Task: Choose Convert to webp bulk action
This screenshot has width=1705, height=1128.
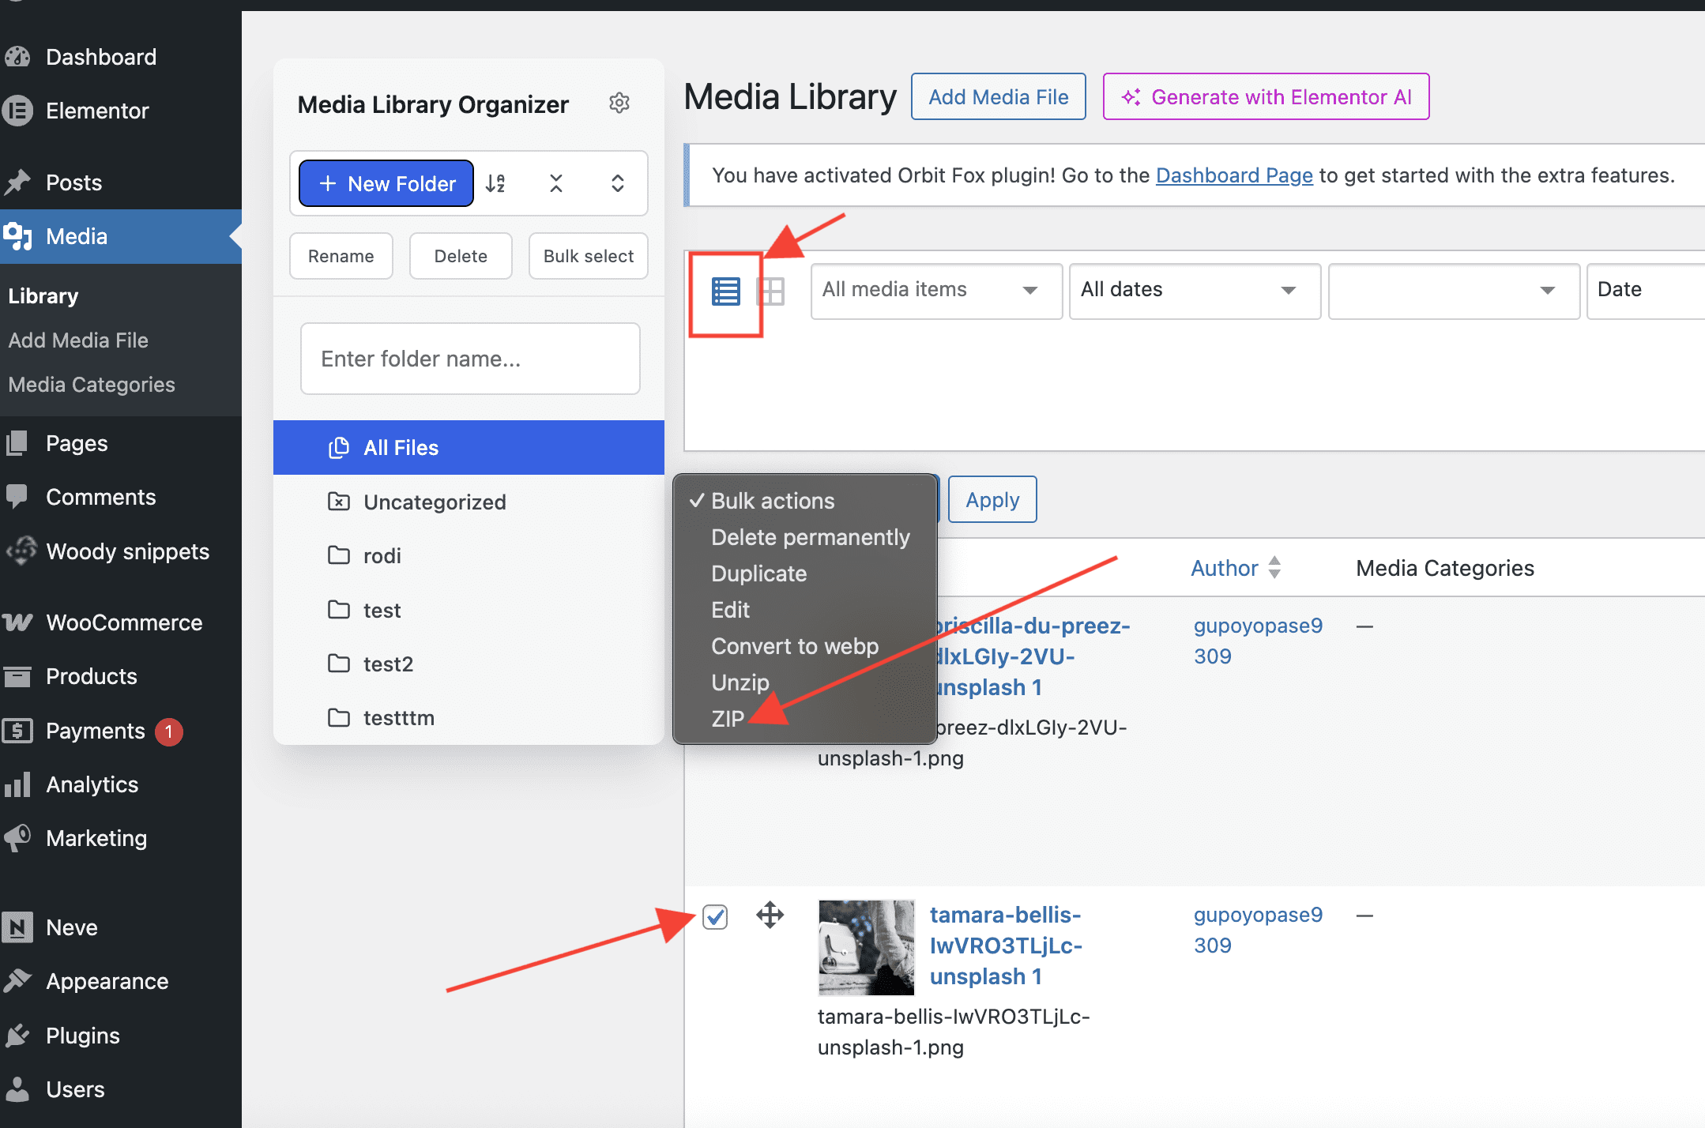Action: (x=795, y=646)
